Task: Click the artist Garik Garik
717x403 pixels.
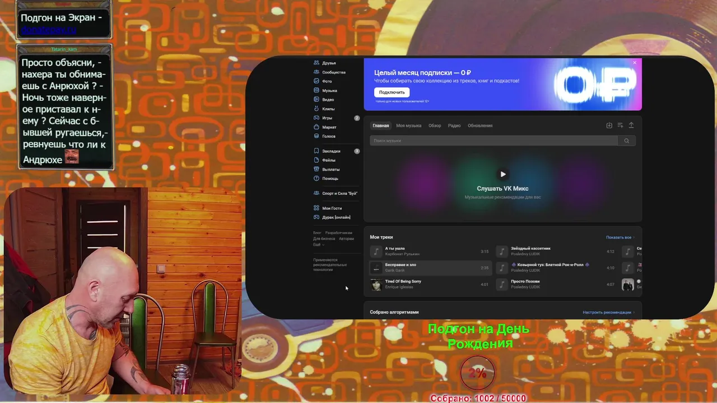Action: tap(394, 270)
